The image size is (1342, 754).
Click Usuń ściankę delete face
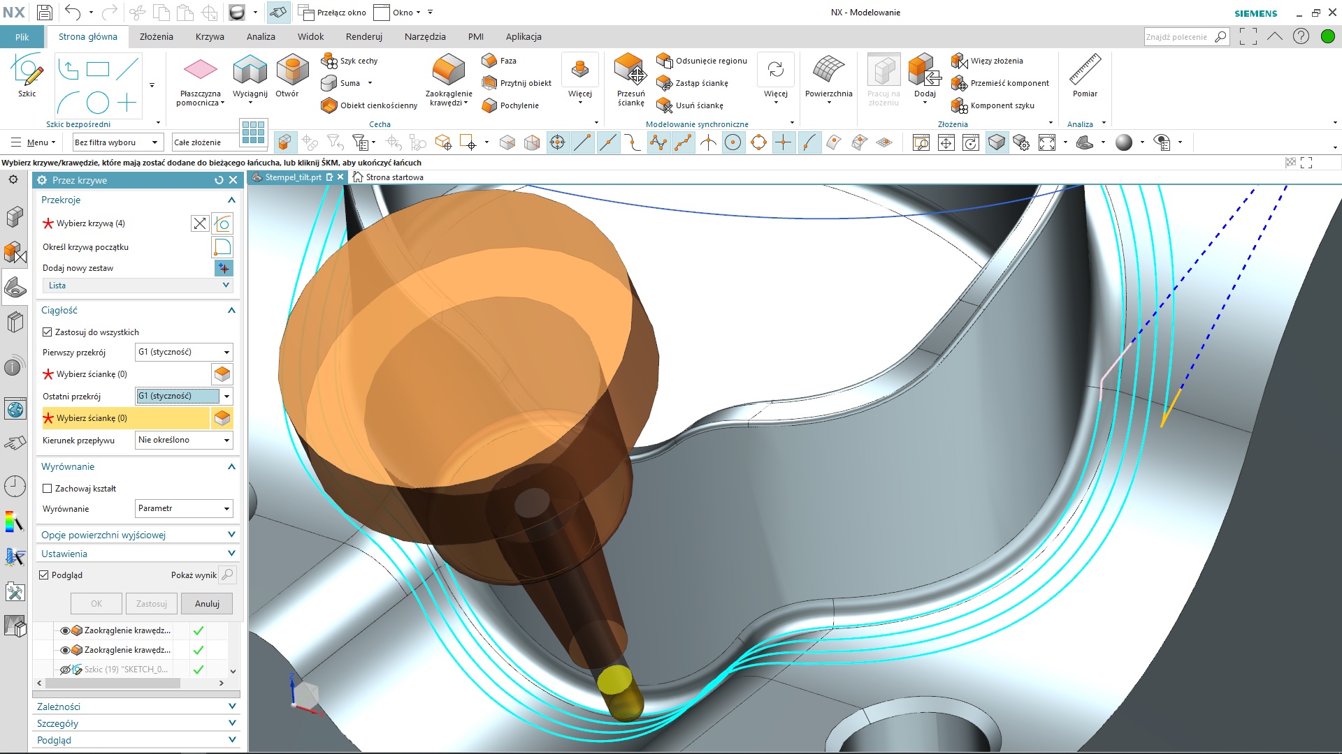point(690,105)
